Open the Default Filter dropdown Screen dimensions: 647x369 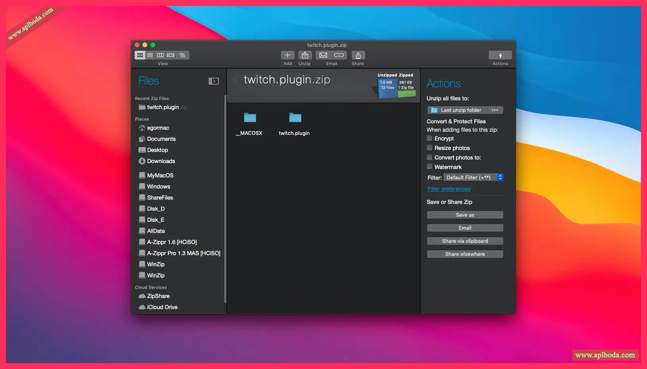pyautogui.click(x=474, y=177)
